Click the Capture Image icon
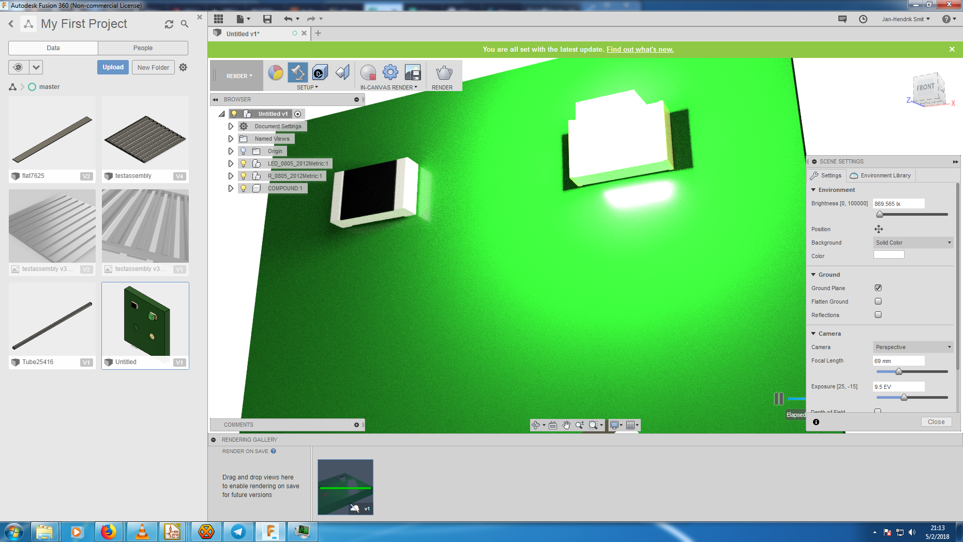 pyautogui.click(x=413, y=72)
